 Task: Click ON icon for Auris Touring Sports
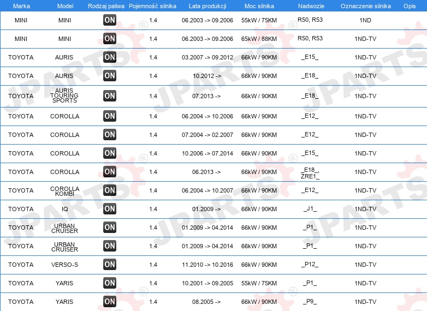(x=110, y=96)
